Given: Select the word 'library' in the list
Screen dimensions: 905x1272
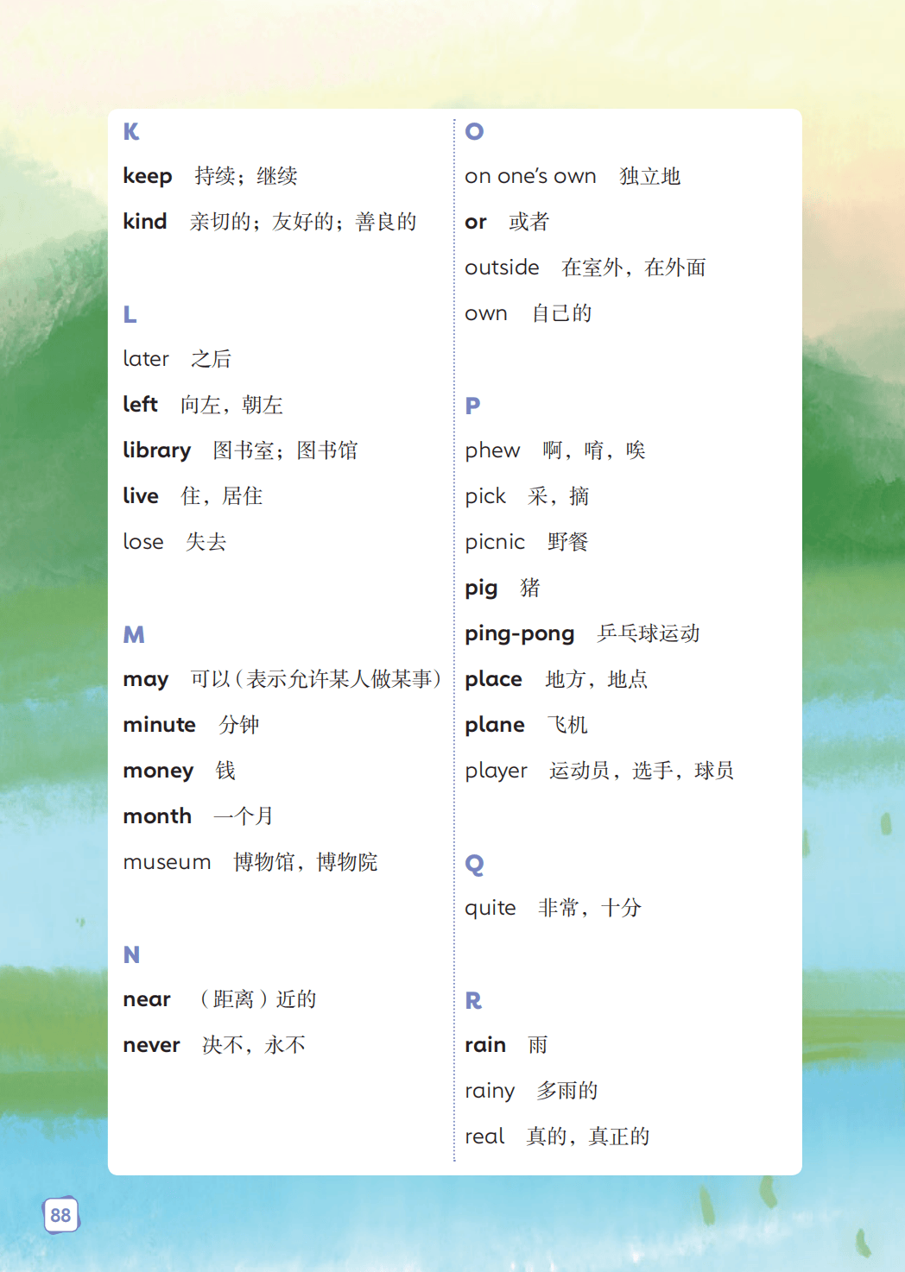Looking at the screenshot, I should click(156, 450).
